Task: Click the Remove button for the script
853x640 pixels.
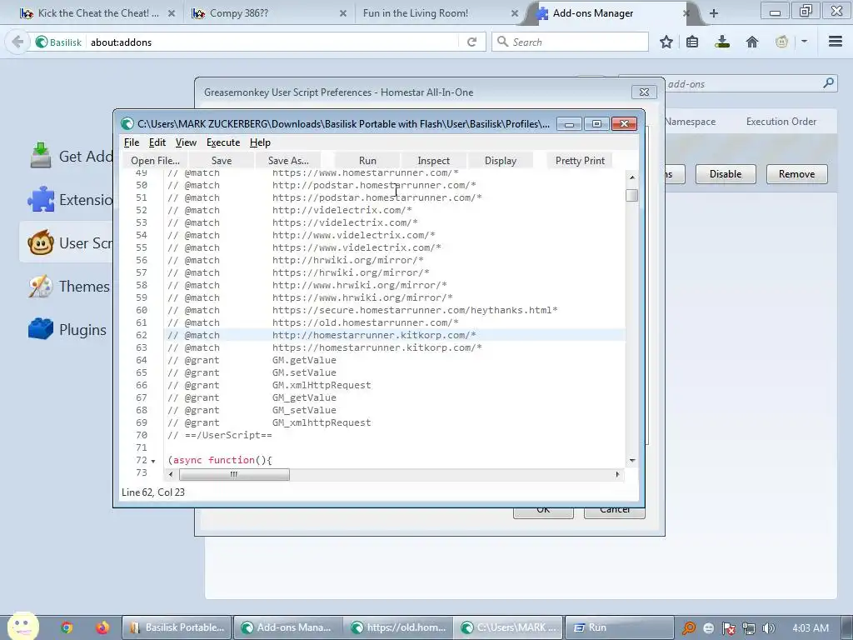Action: tap(796, 174)
